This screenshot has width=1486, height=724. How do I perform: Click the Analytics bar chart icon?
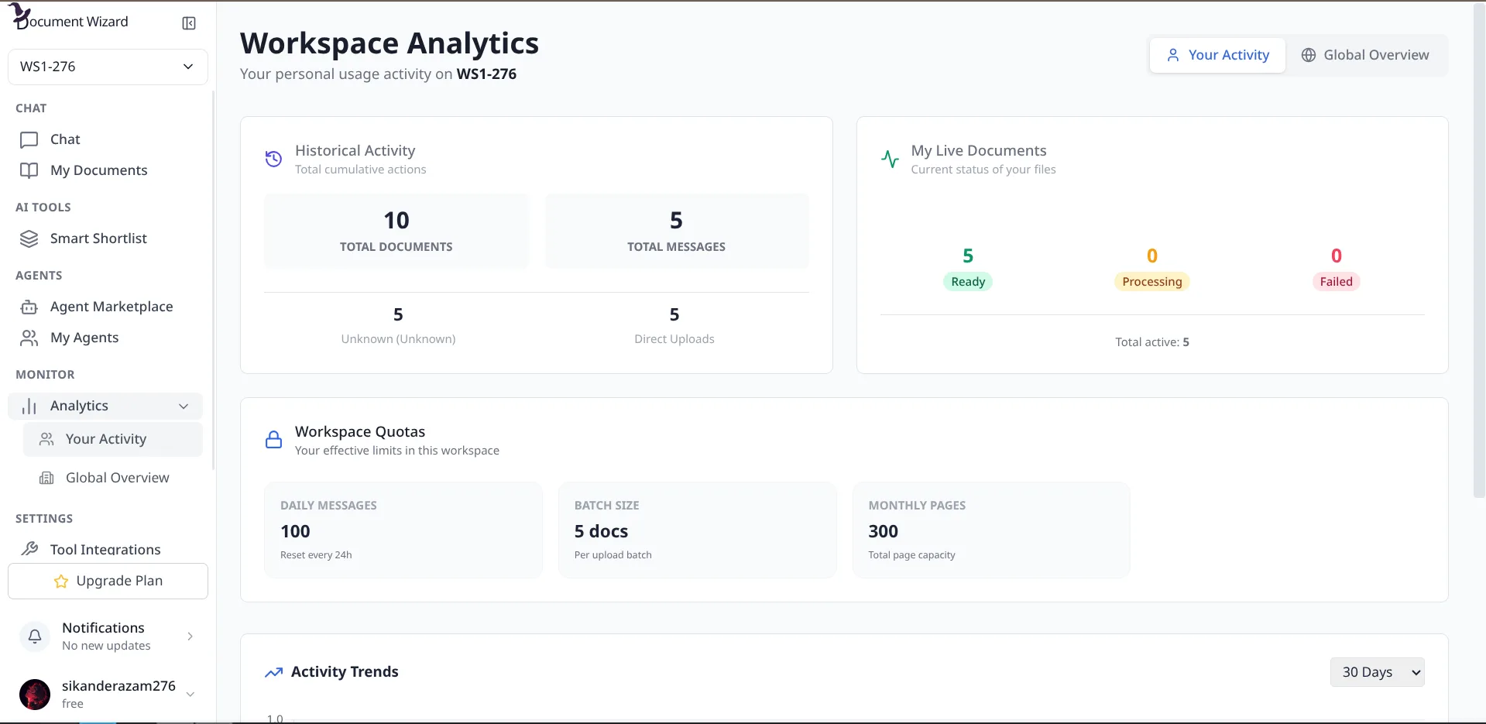[x=29, y=406]
